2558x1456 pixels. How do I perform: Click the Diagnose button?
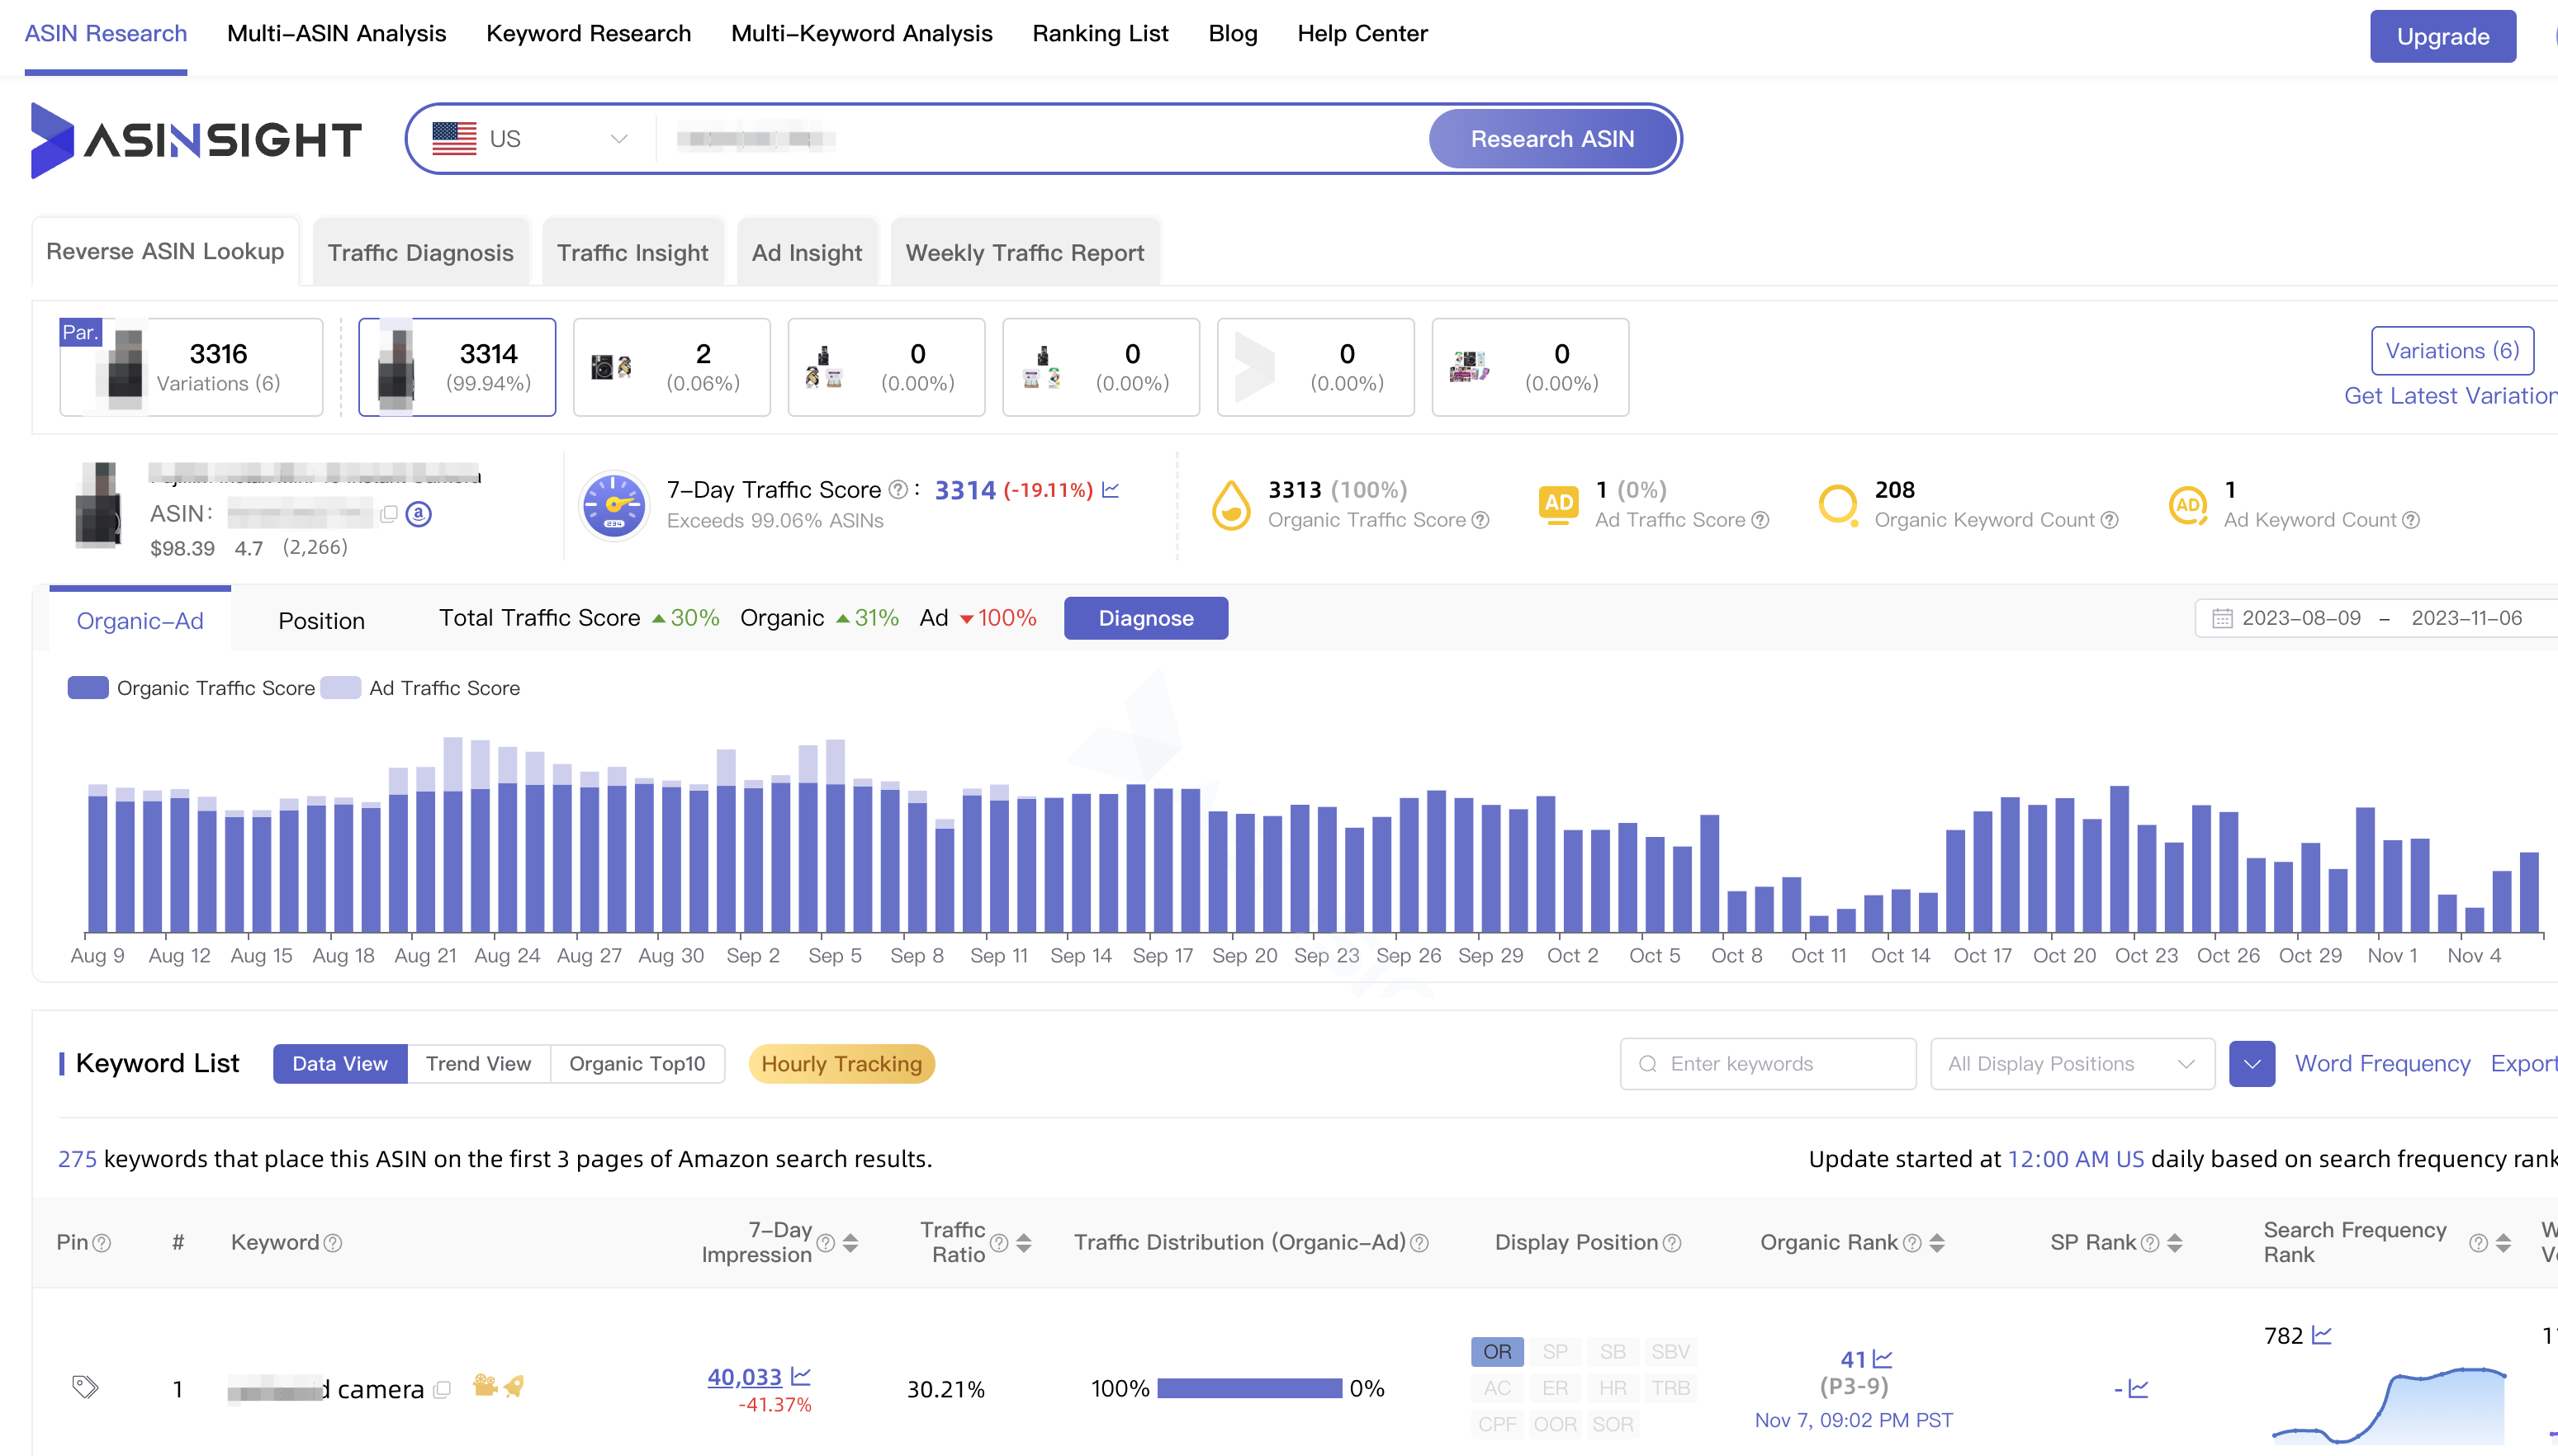click(1146, 619)
